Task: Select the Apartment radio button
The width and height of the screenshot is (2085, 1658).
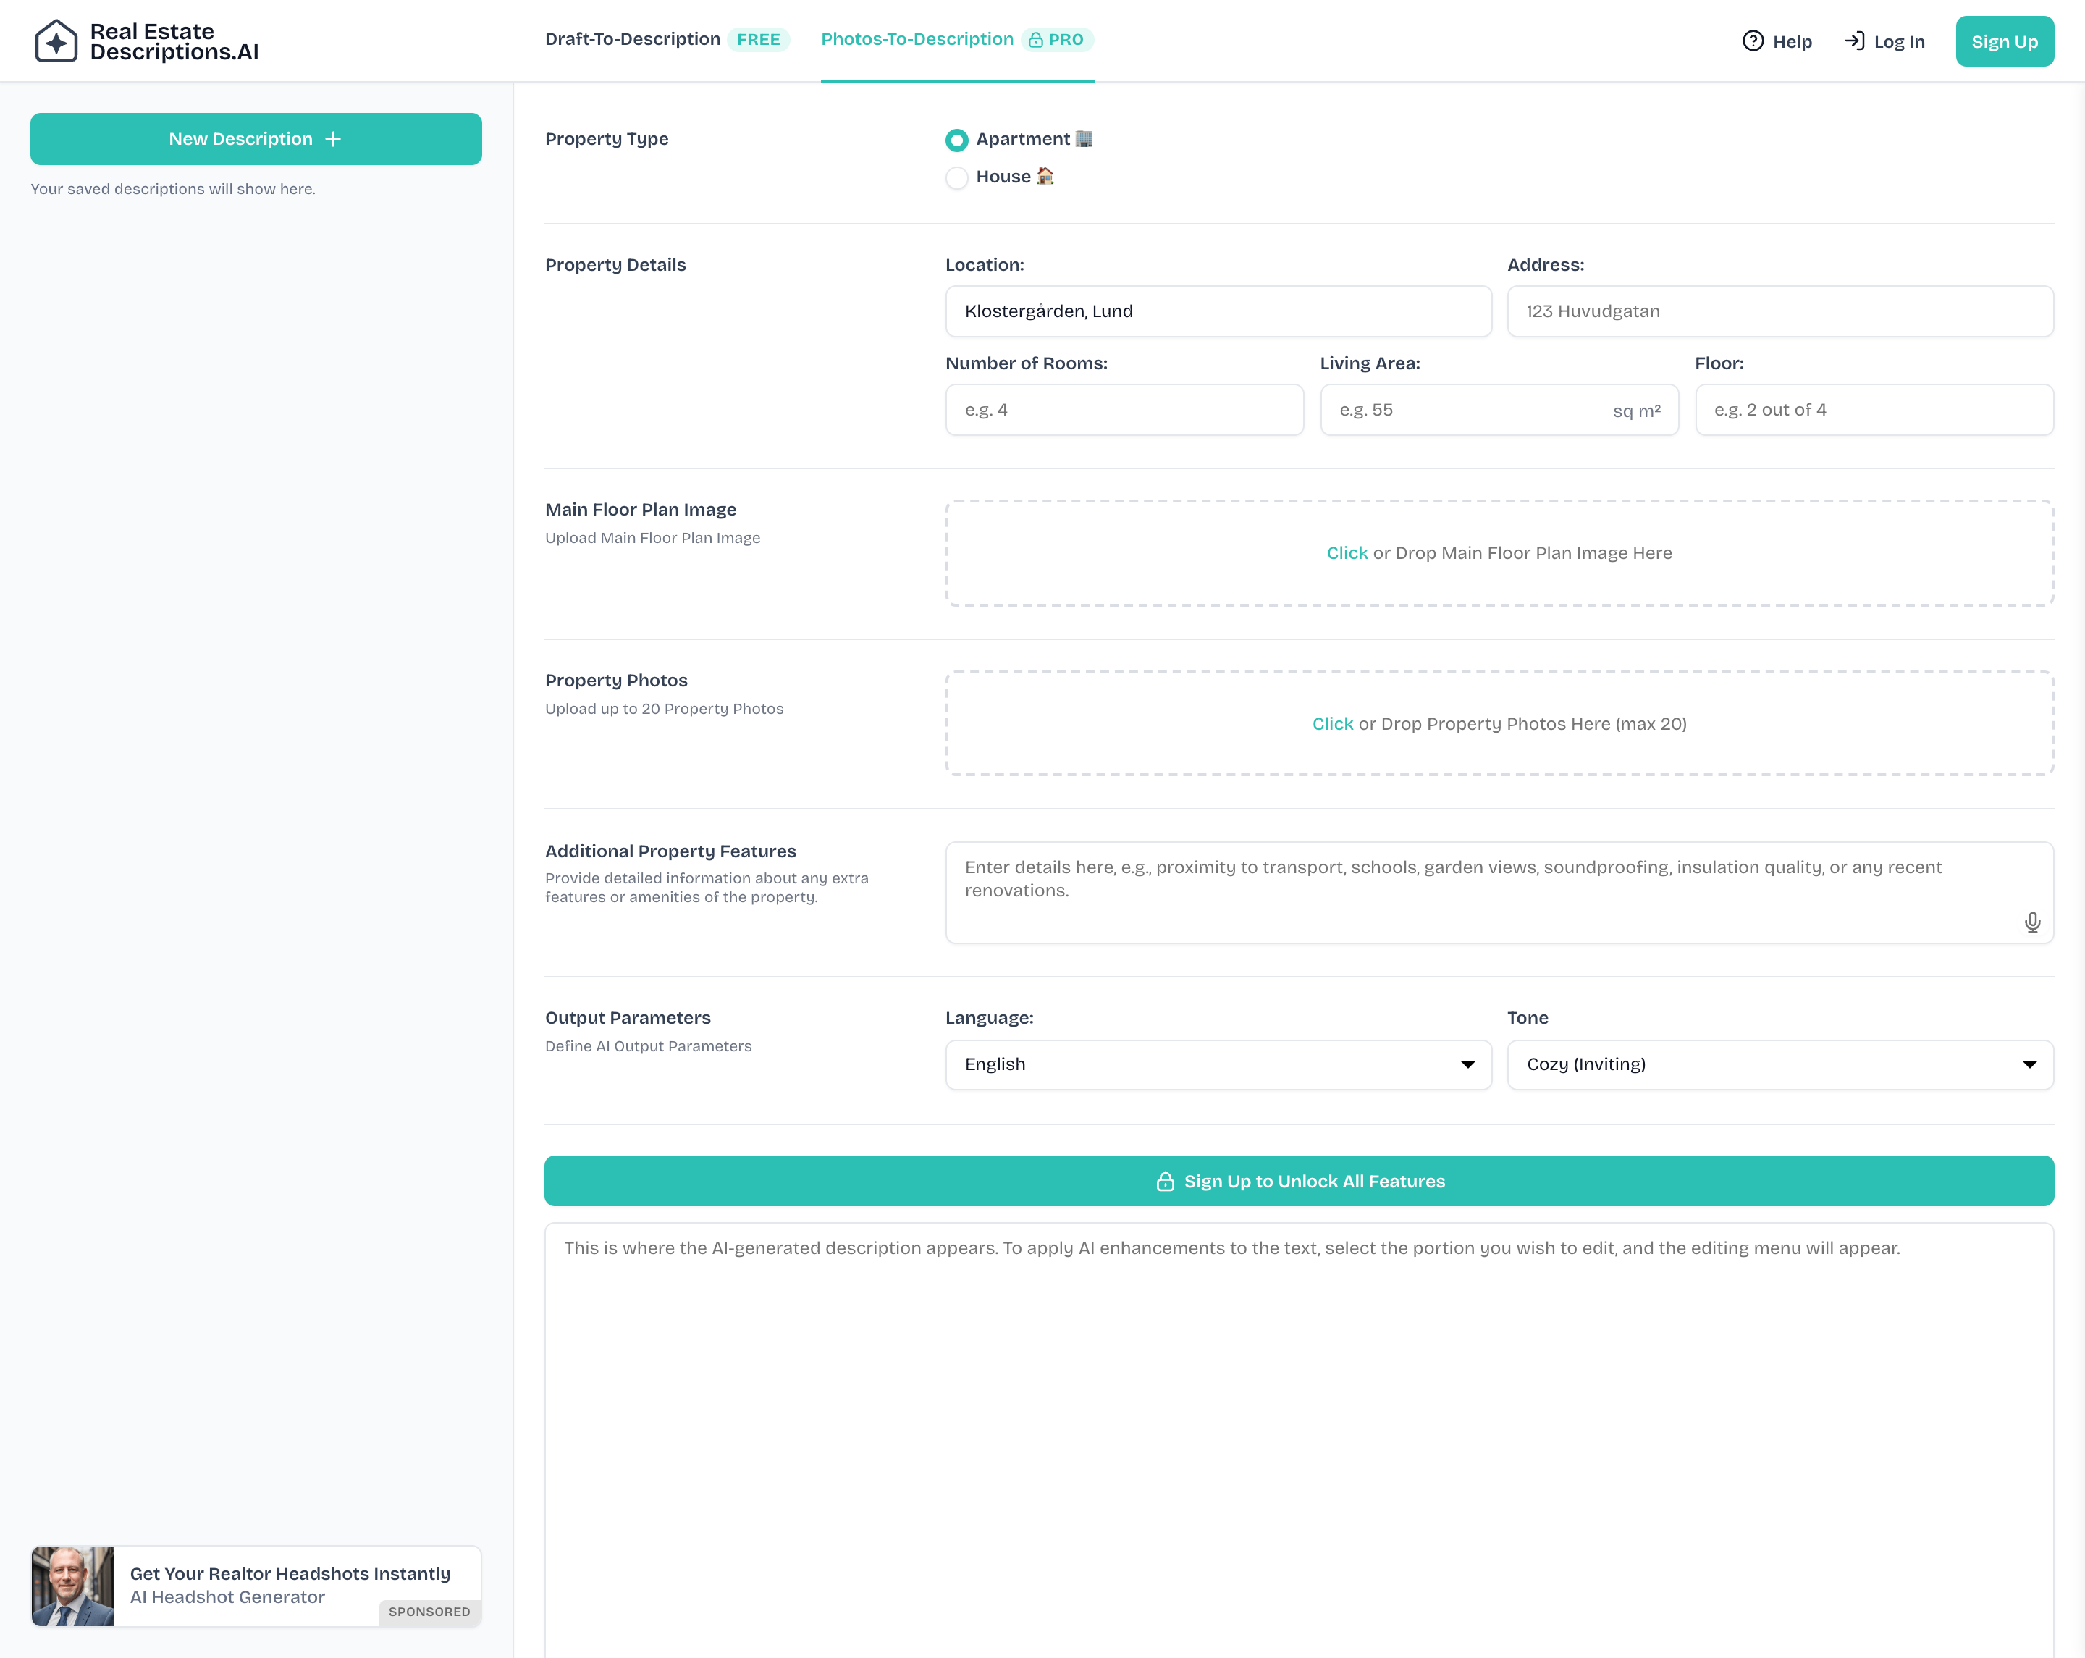Action: pos(956,140)
